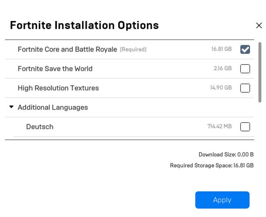Select the Fortnite Core and Battle Royale label
266x217 pixels.
[67, 49]
